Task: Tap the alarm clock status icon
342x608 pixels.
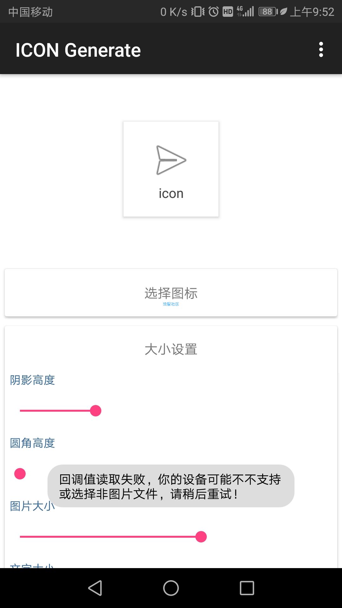Action: [214, 12]
